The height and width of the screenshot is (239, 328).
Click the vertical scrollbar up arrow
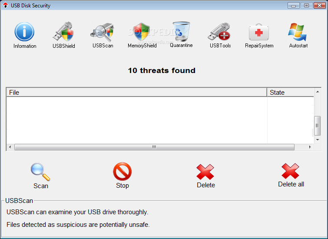[x=318, y=92]
